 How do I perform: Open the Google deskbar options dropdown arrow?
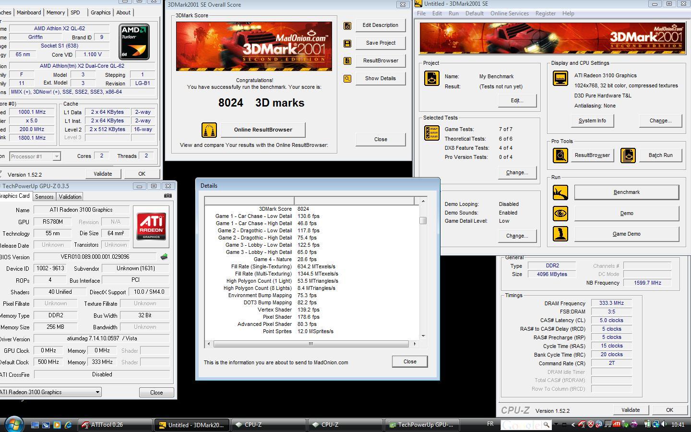point(556,425)
